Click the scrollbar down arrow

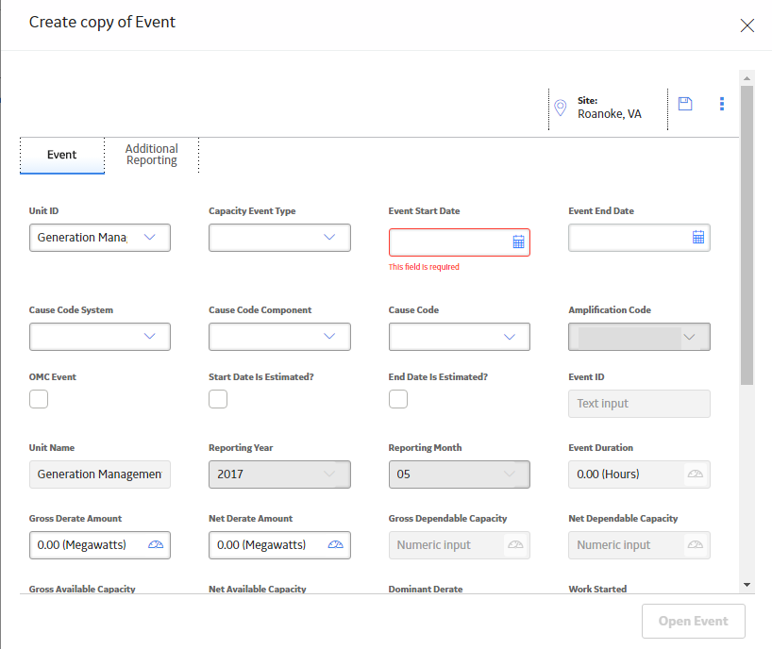747,585
